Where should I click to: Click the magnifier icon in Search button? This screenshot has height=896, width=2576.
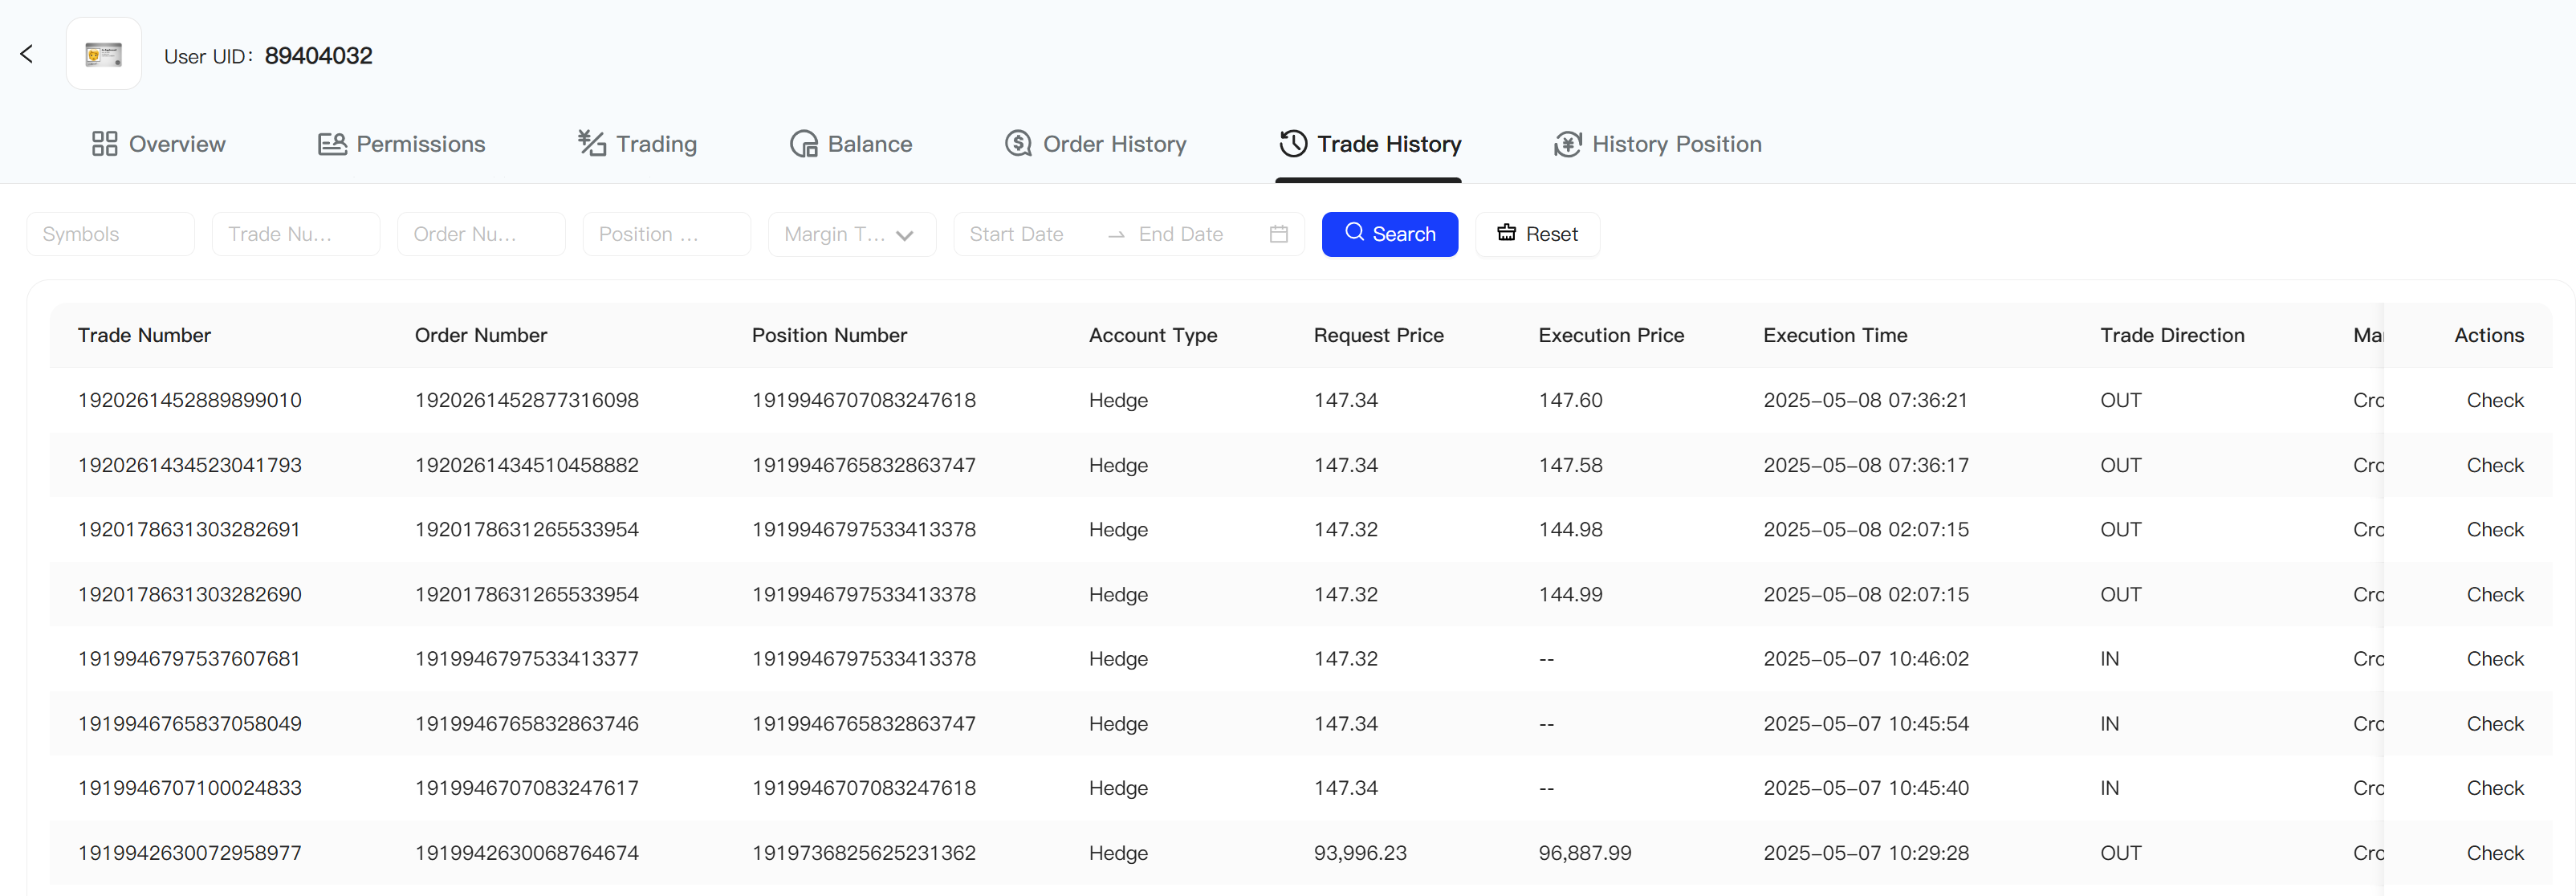(x=1354, y=232)
